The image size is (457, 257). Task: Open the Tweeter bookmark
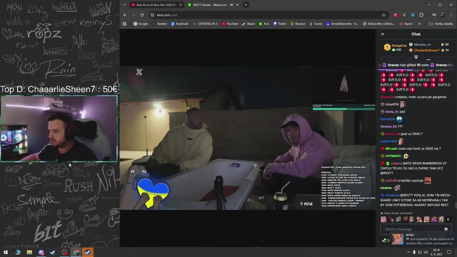(159, 24)
